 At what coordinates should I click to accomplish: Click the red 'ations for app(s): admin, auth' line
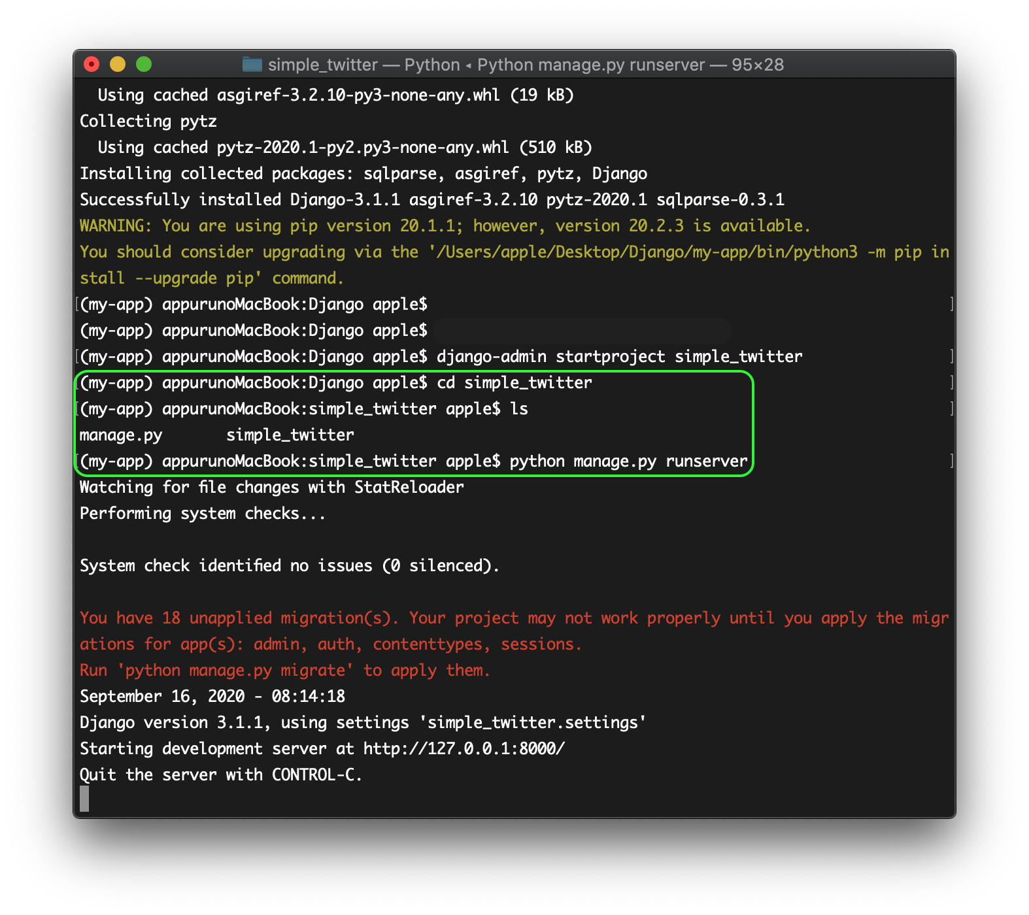(331, 644)
